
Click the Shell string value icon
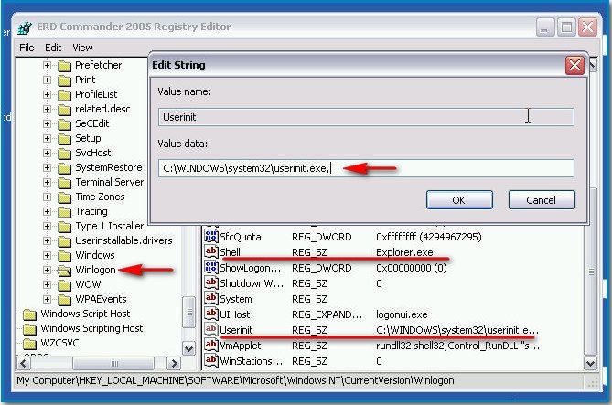211,251
